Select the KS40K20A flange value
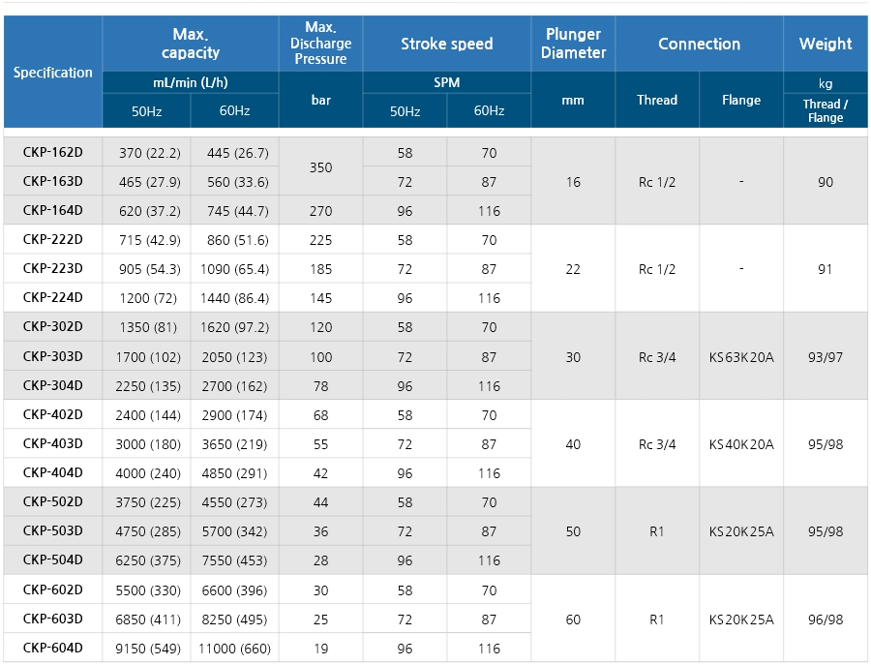871x665 pixels. click(x=741, y=444)
